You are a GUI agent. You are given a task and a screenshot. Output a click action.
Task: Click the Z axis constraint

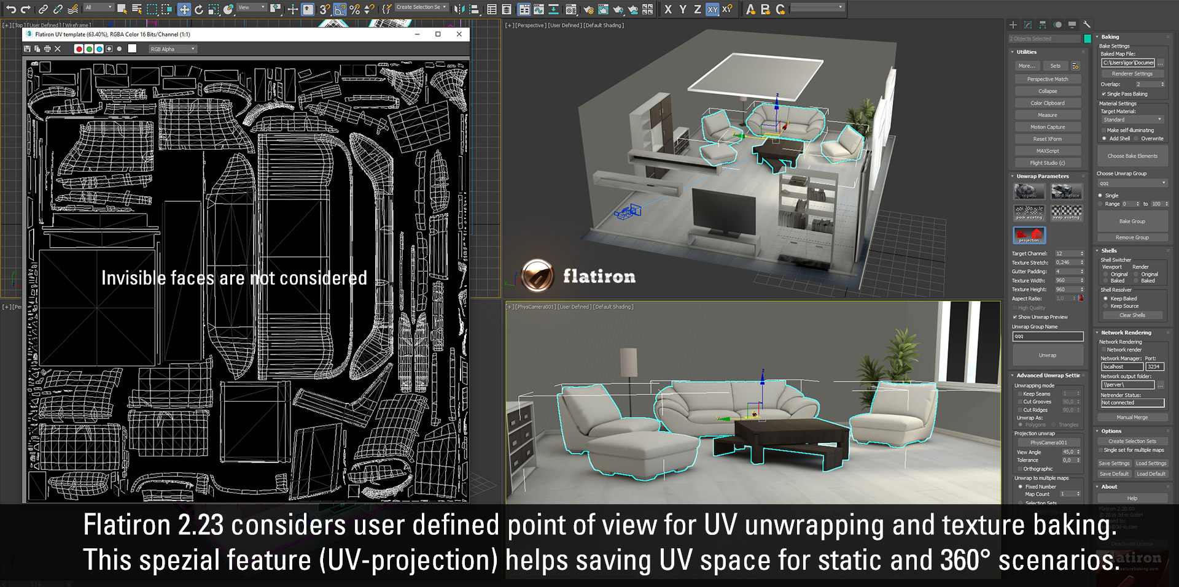tap(697, 9)
